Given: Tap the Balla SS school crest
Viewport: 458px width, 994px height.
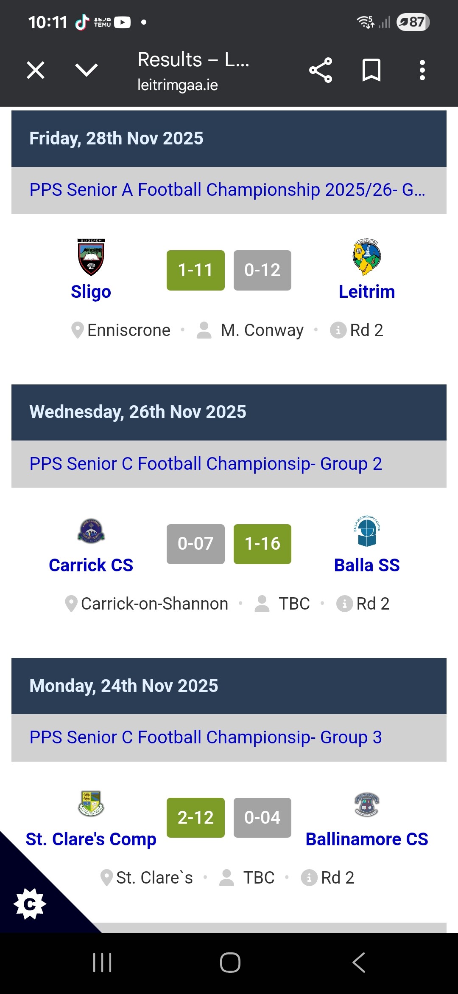Looking at the screenshot, I should (367, 531).
